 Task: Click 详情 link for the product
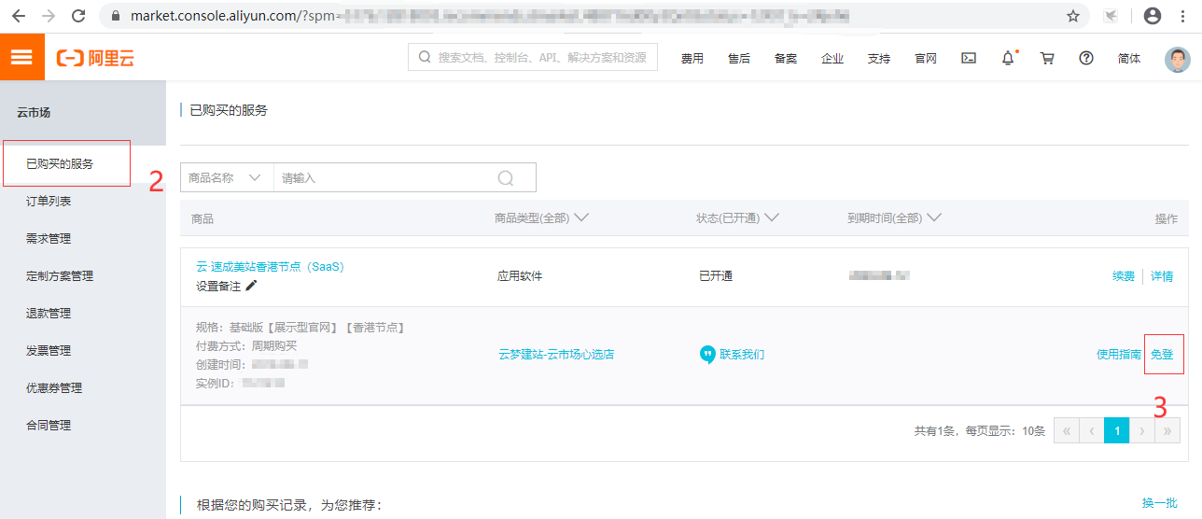coord(1162,276)
